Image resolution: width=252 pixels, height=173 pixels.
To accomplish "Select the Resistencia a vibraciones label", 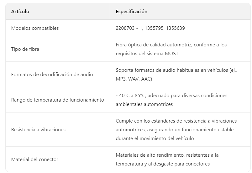I will click(38, 129).
